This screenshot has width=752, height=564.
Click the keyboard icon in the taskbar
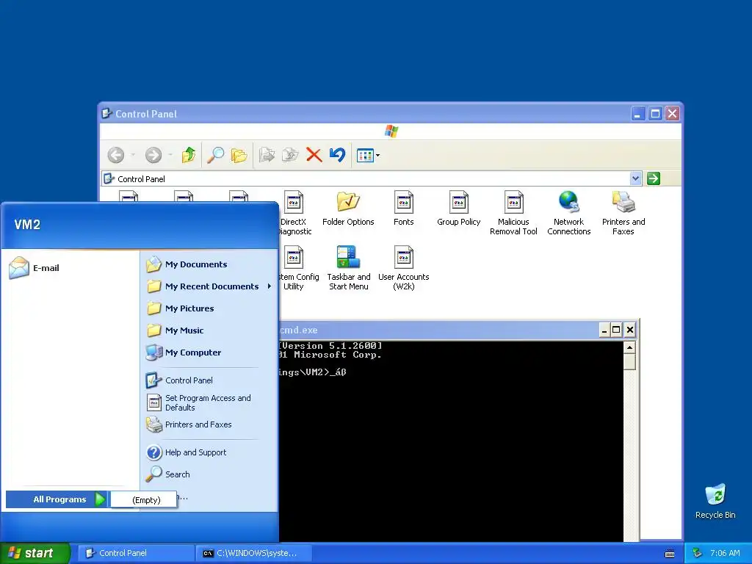tap(670, 554)
